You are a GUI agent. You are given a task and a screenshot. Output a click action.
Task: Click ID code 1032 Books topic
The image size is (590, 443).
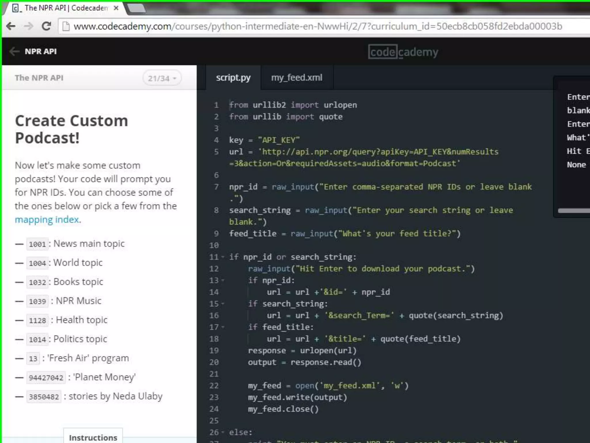pos(37,282)
